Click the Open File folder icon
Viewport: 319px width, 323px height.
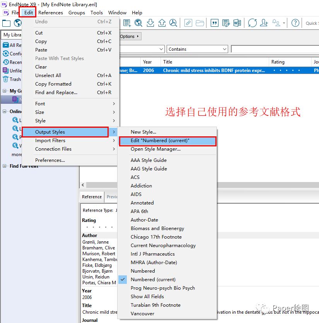pyautogui.click(x=200, y=23)
